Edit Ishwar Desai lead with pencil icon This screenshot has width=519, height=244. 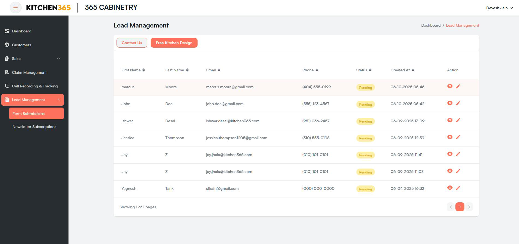458,120
